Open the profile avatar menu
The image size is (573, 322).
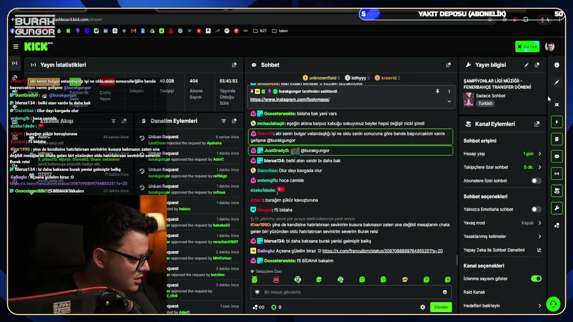[x=550, y=47]
